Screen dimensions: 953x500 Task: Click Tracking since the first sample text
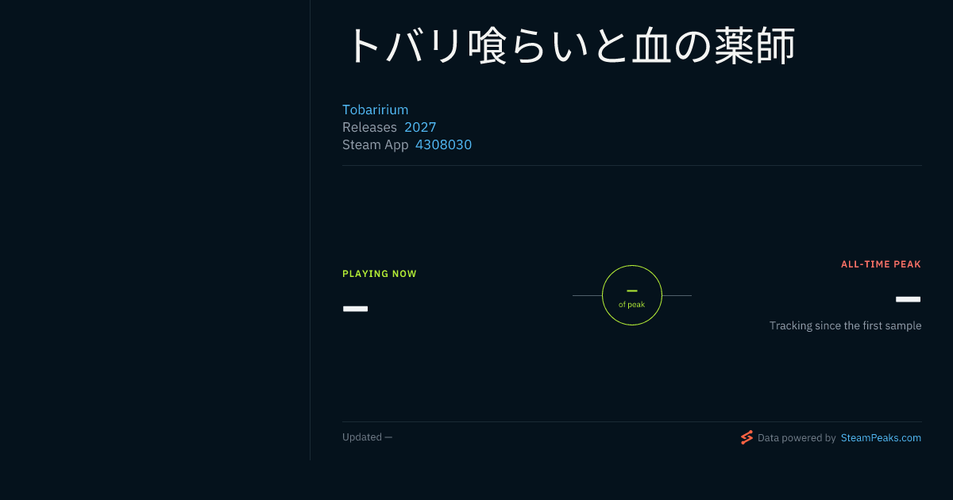point(845,325)
